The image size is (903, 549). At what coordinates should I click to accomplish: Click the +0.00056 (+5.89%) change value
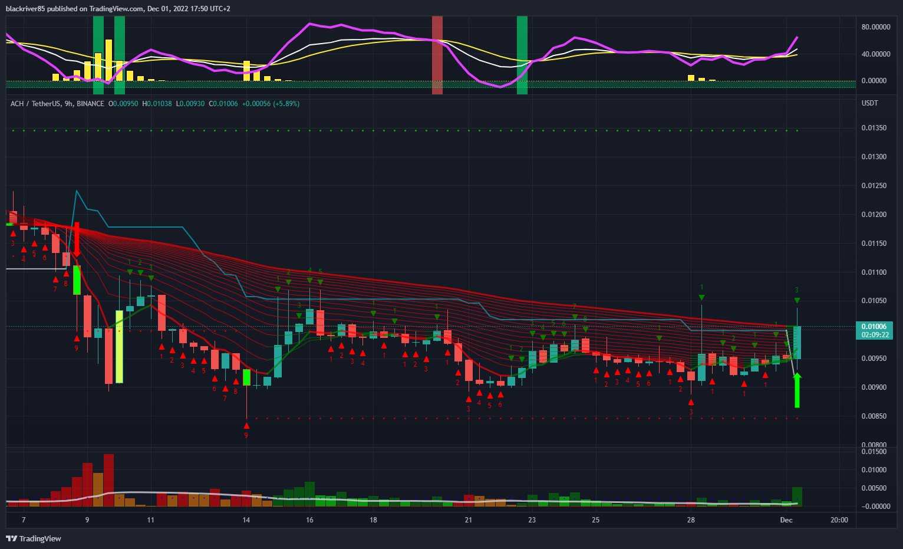click(x=271, y=104)
